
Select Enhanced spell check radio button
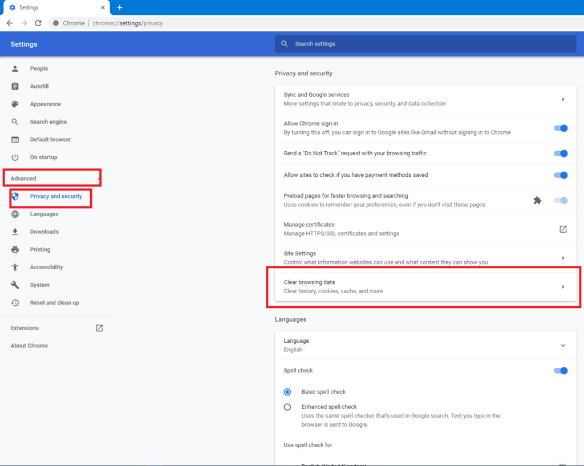287,407
